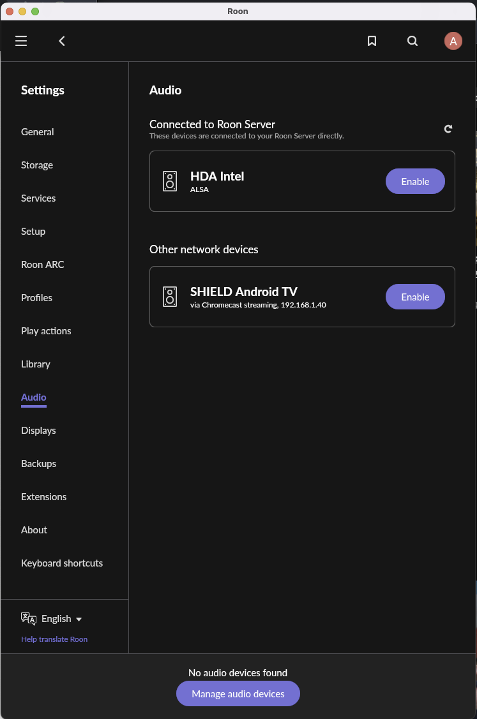
Task: Open Help translate Roon link
Action: point(54,639)
